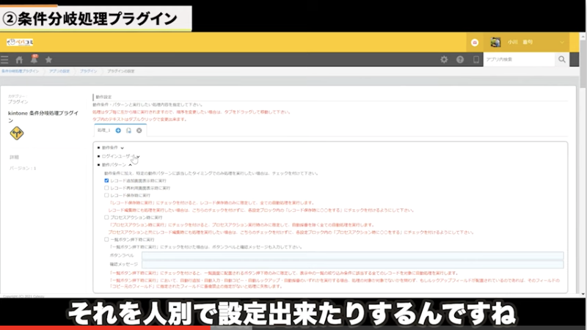Viewport: 587px width, 330px height.
Task: Click the search magnifier button
Action: 562,59
